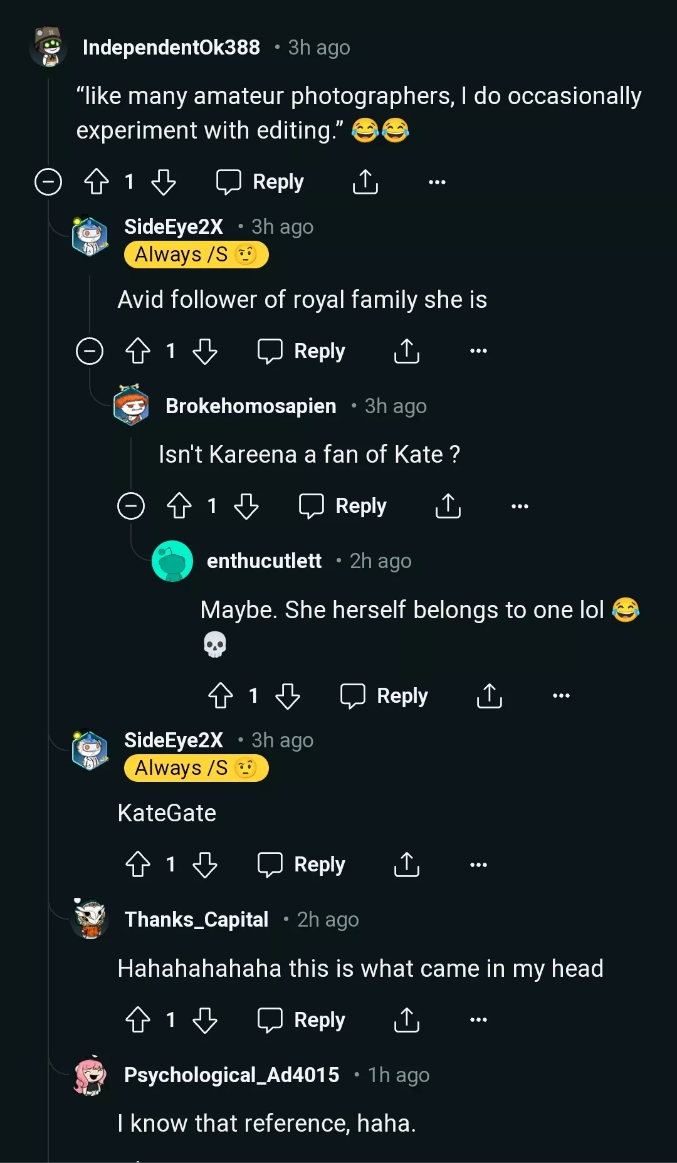Tap the 'Always /S' flair under KateGate author
This screenshot has height=1163, width=677.
pyautogui.click(x=196, y=768)
